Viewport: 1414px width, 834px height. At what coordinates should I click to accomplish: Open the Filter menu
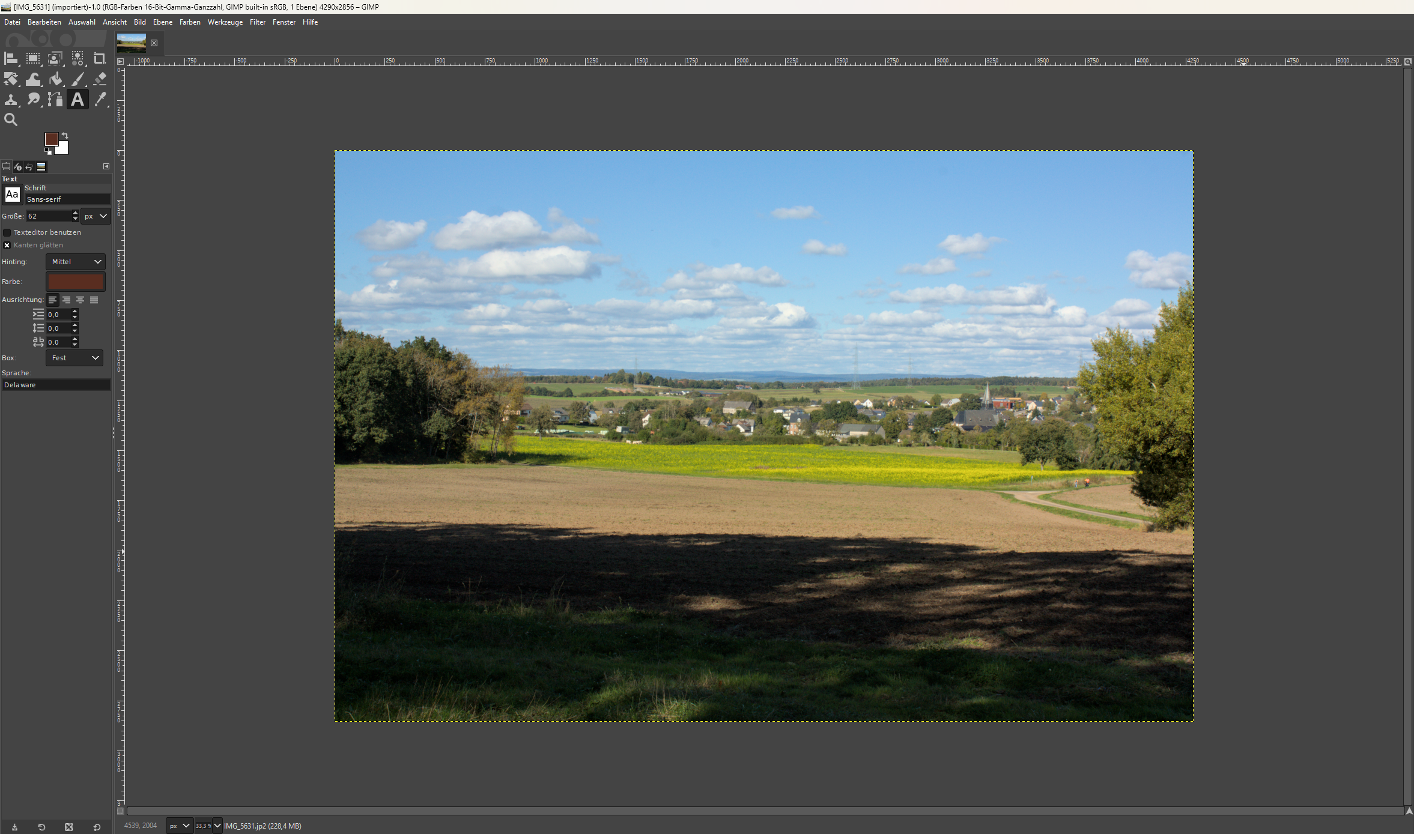(x=257, y=22)
